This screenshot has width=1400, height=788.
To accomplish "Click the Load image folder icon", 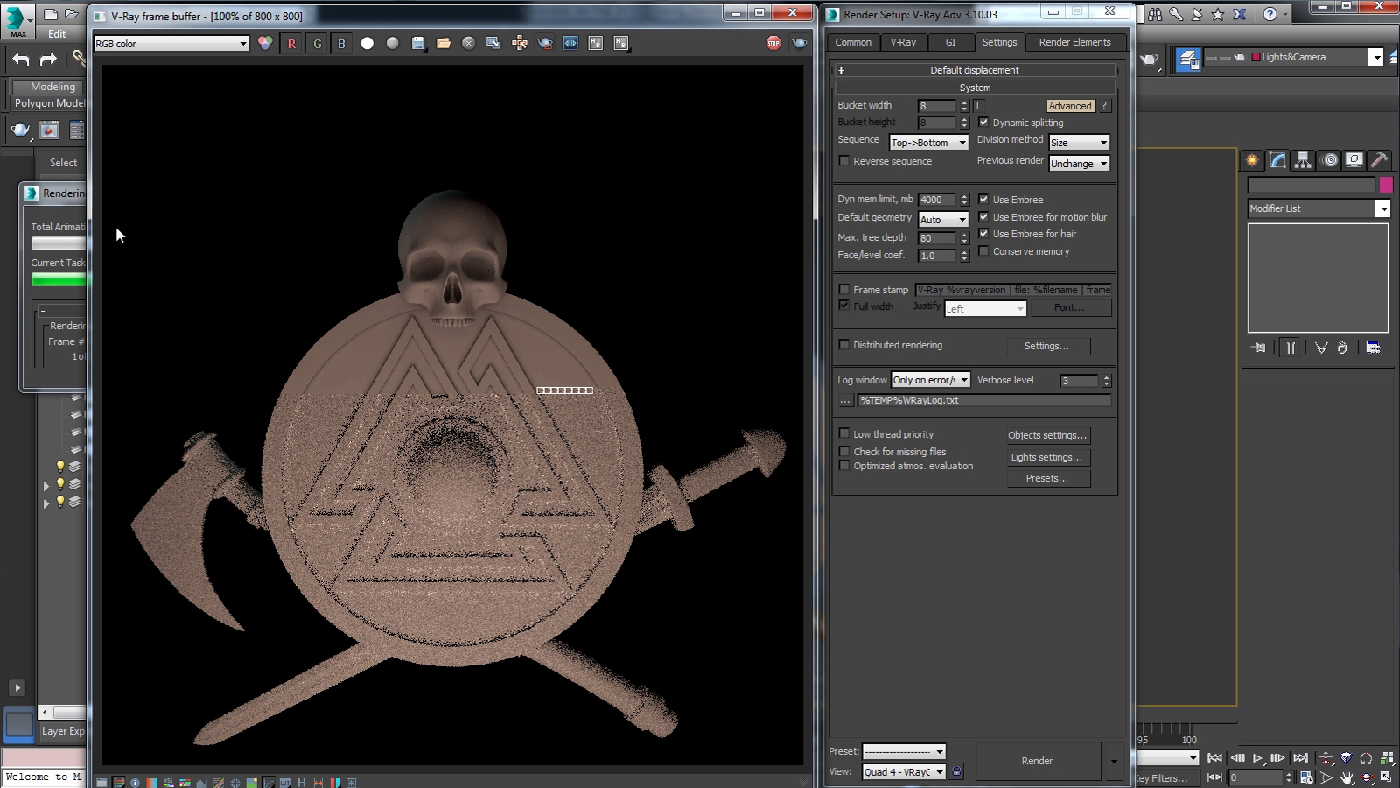I will tap(444, 43).
